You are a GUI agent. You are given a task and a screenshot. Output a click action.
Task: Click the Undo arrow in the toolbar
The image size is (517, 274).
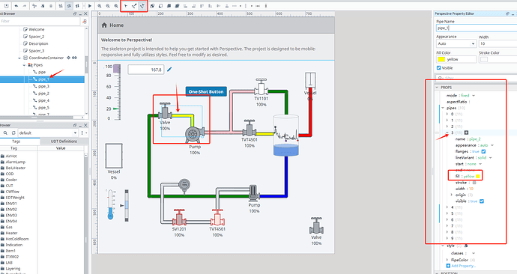[16, 6]
